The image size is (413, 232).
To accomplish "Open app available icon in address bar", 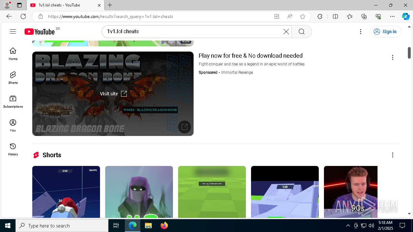I will pos(277,16).
